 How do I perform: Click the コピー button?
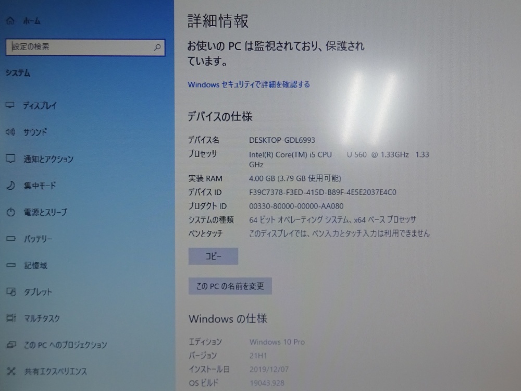(x=213, y=256)
